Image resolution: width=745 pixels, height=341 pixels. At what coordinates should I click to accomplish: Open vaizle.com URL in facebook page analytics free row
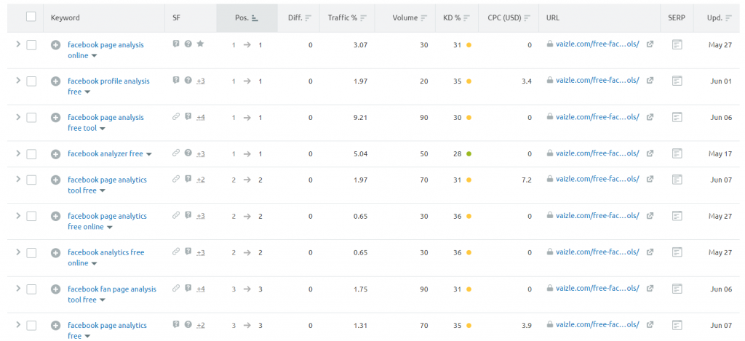[x=597, y=325]
